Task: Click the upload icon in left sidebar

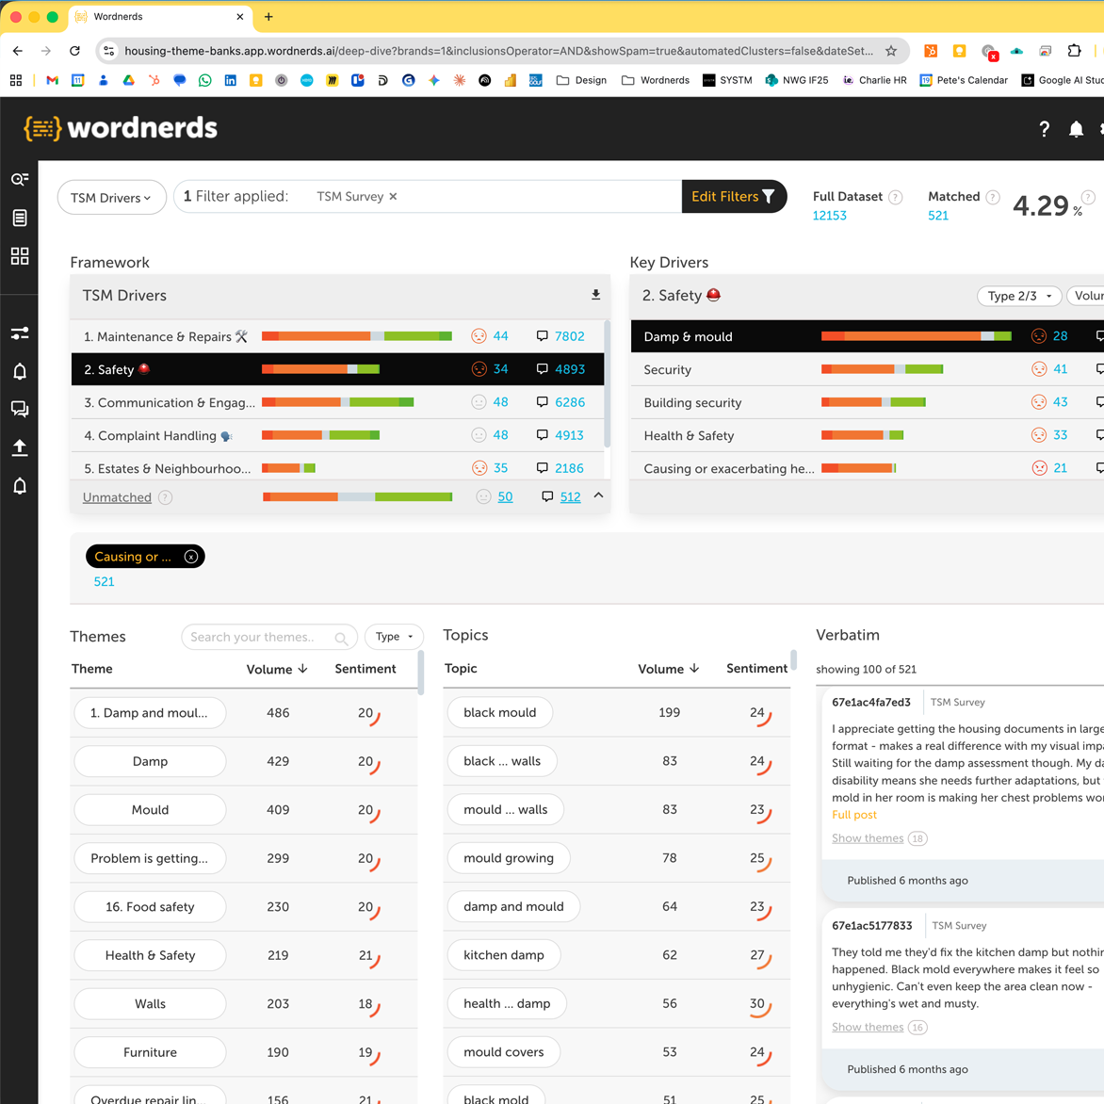Action: (20, 447)
